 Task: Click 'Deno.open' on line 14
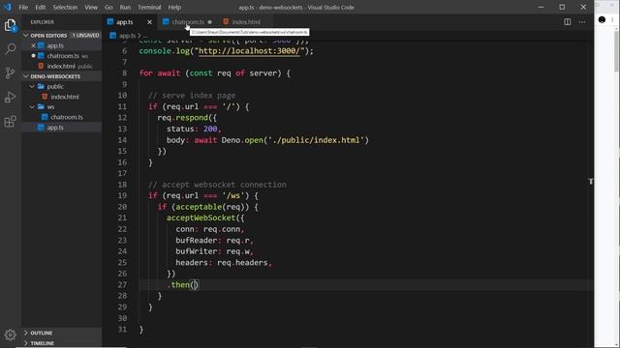click(x=242, y=140)
